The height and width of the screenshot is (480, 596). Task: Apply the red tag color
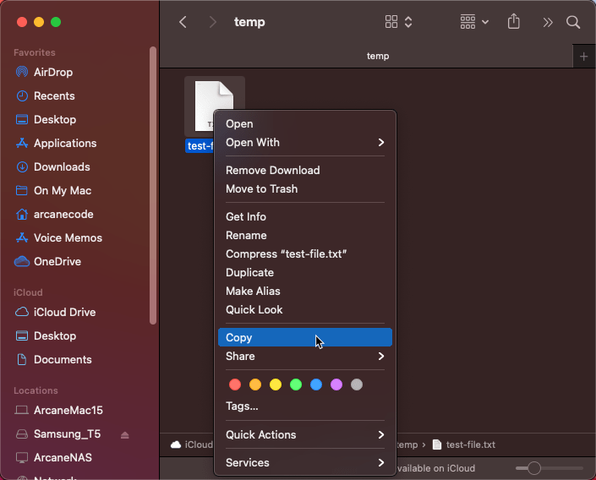point(235,385)
